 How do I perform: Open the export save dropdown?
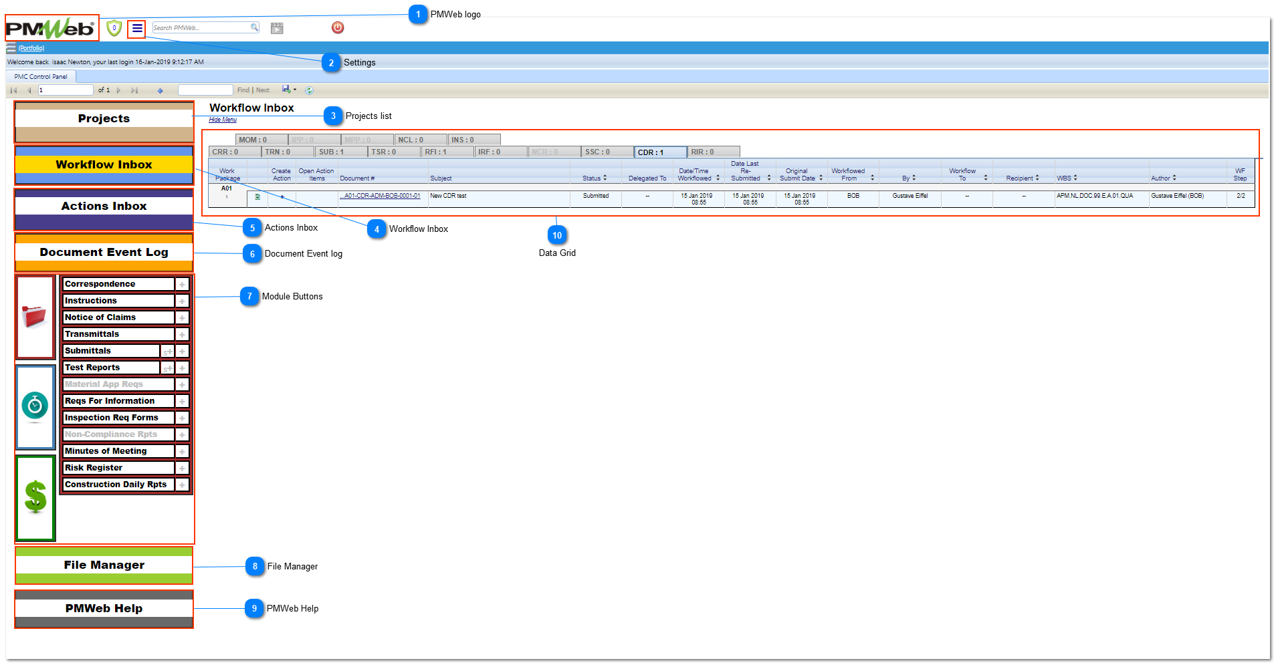[289, 90]
